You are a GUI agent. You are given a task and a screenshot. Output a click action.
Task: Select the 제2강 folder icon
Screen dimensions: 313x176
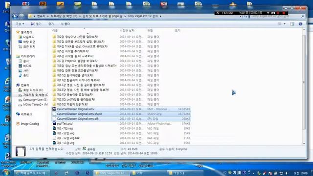point(54,37)
